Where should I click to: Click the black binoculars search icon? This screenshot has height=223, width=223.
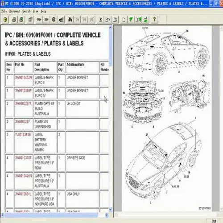point(70,20)
